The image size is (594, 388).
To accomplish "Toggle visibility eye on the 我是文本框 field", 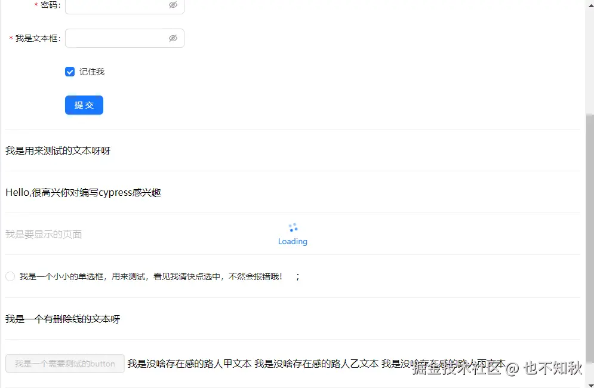I will pyautogui.click(x=173, y=38).
